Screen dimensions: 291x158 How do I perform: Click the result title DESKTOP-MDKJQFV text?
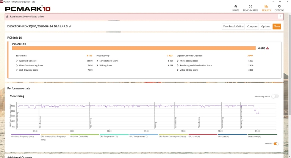pos(37,26)
